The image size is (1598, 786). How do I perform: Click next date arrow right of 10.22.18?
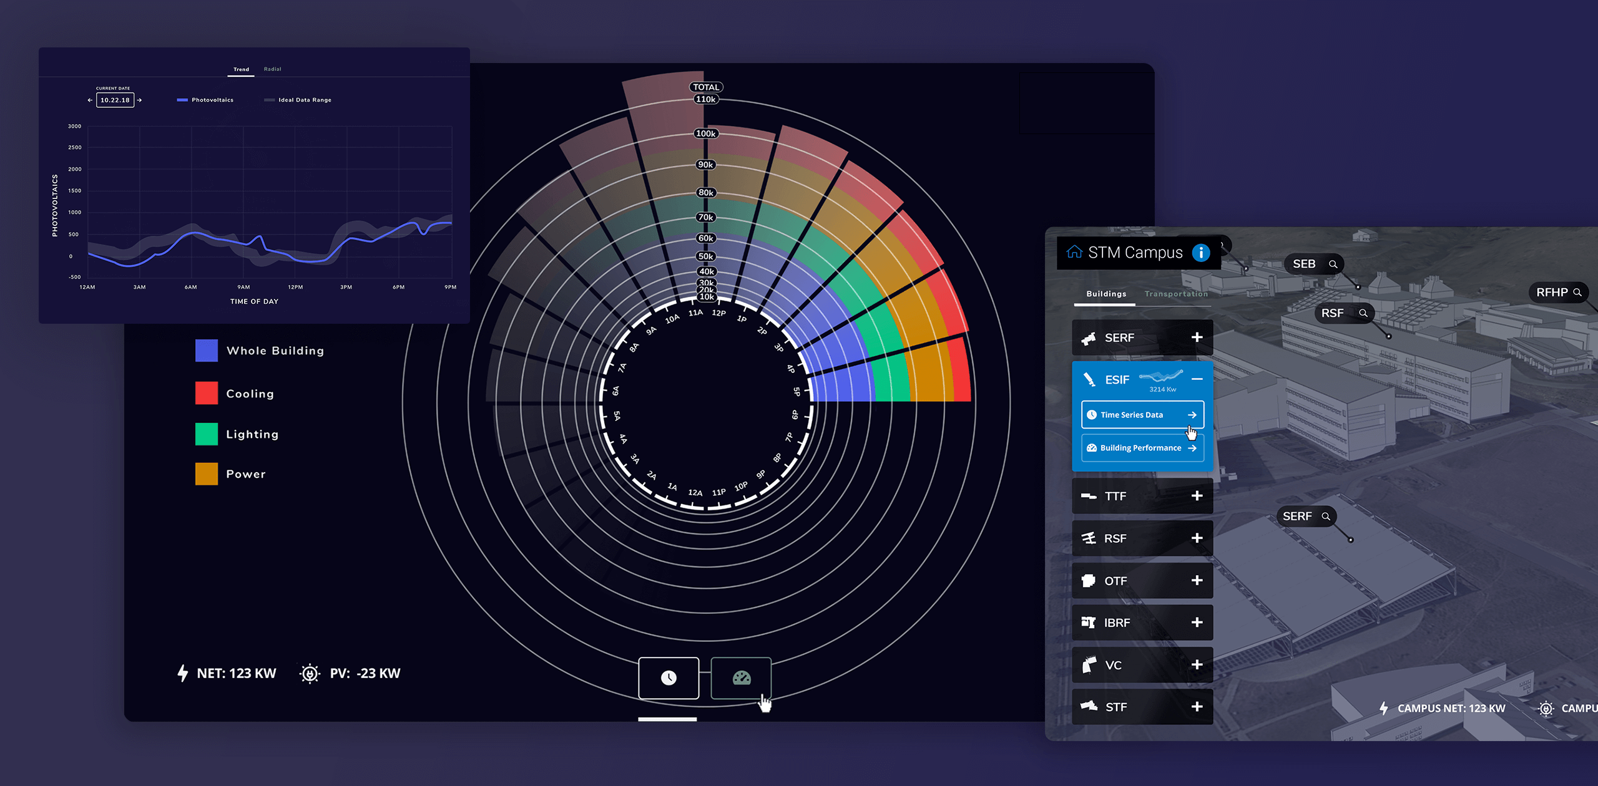pyautogui.click(x=140, y=100)
